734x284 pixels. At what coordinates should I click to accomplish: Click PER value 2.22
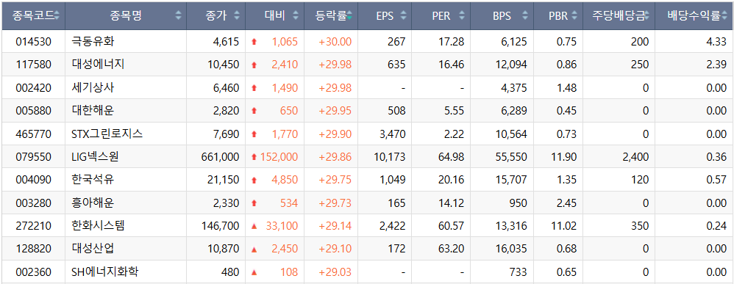point(455,134)
